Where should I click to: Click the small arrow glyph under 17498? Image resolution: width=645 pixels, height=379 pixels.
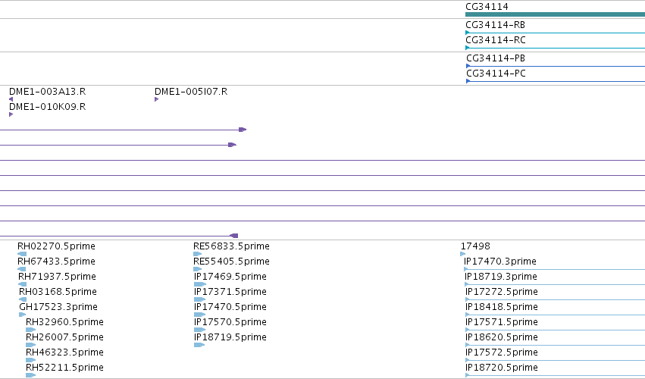point(463,254)
